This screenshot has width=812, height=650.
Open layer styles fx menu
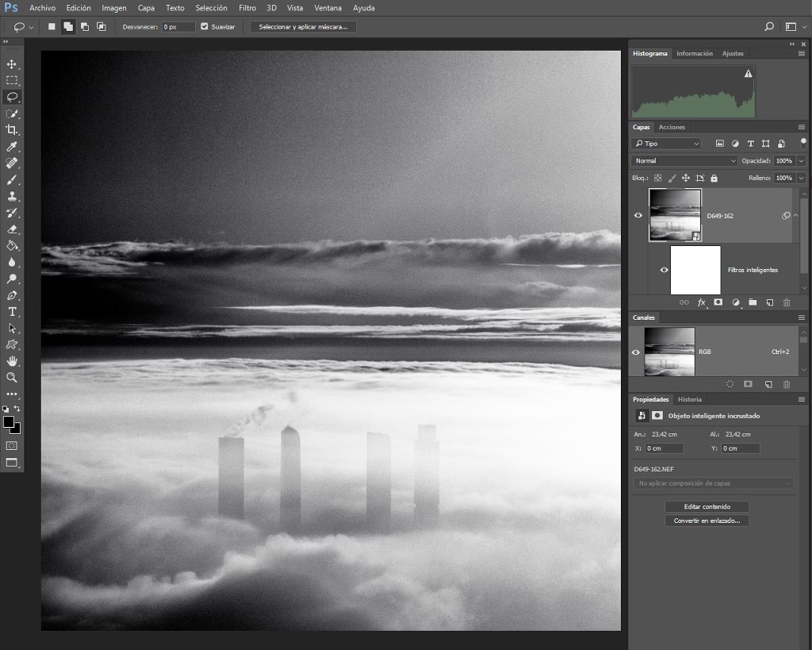702,302
